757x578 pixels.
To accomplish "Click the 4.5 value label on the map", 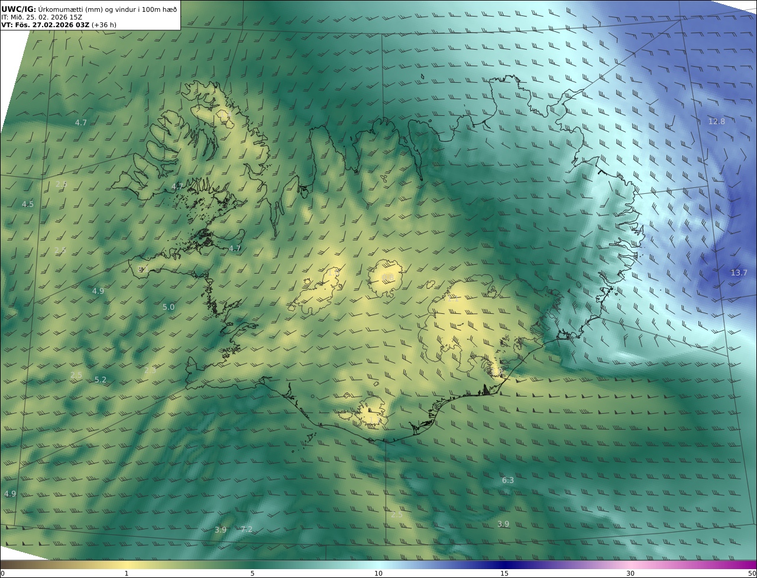I will tap(28, 204).
